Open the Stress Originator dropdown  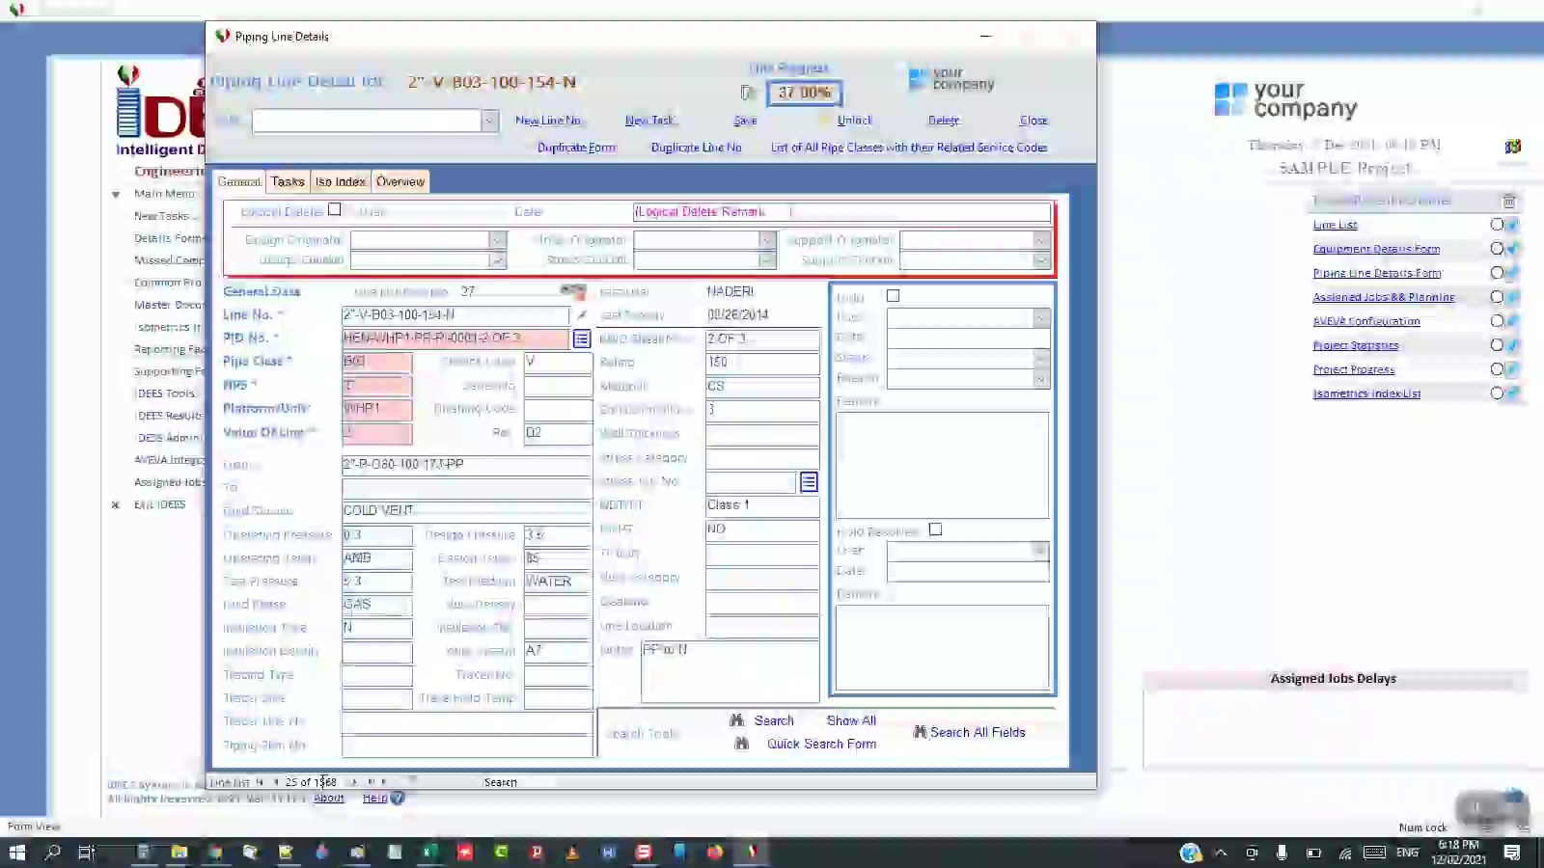(767, 239)
